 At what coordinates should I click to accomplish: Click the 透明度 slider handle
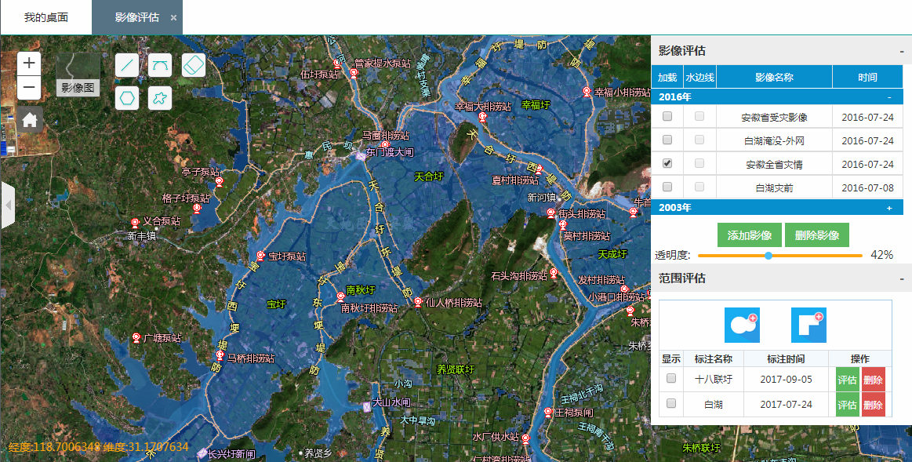tap(768, 256)
